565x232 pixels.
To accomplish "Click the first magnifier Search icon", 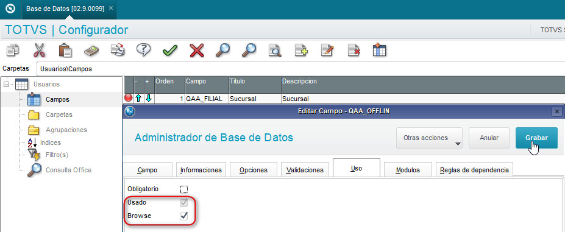I will (222, 50).
